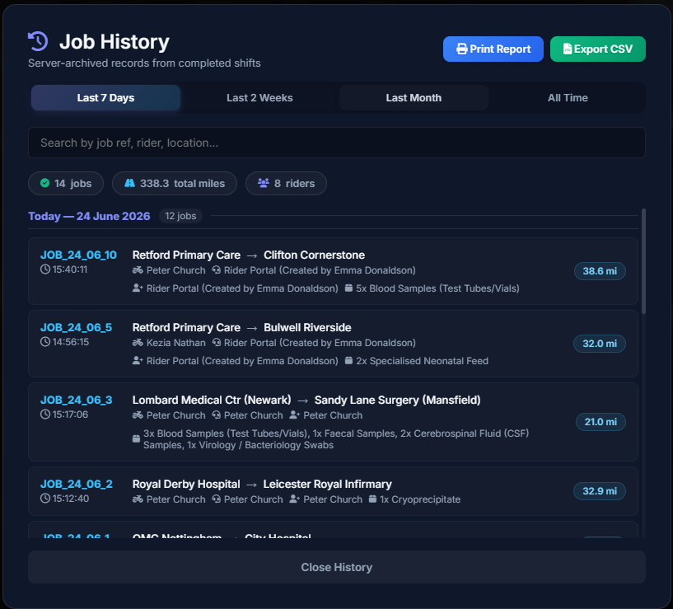
Task: Open job reference JOB_24_06_5
Action: 76,327
